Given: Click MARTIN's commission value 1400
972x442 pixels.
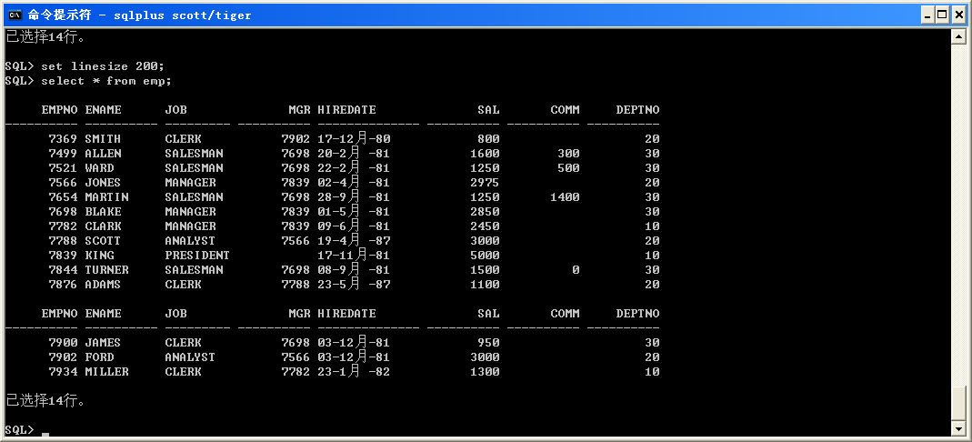Looking at the screenshot, I should 565,197.
